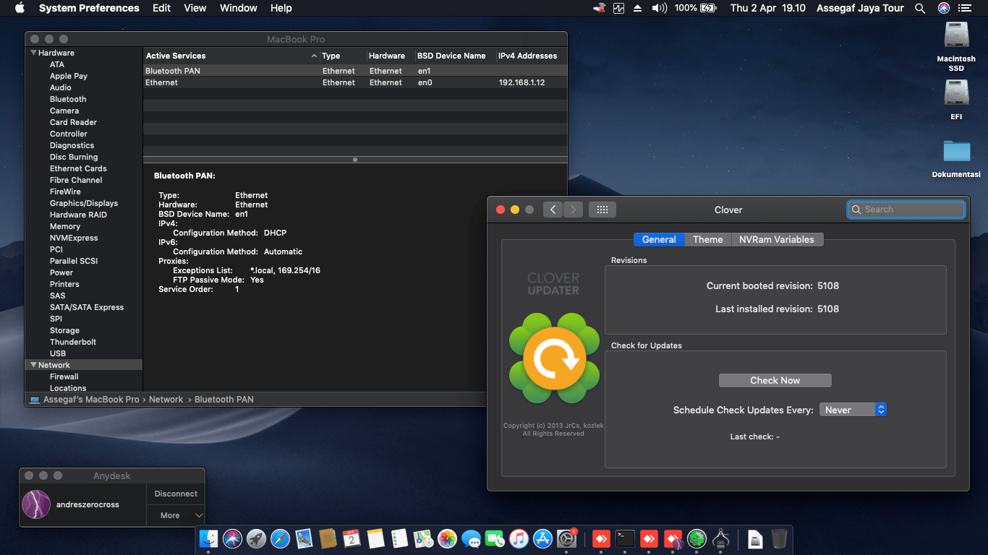Viewport: 988px width, 555px height.
Task: Open the Apple menu
Action: [x=20, y=8]
